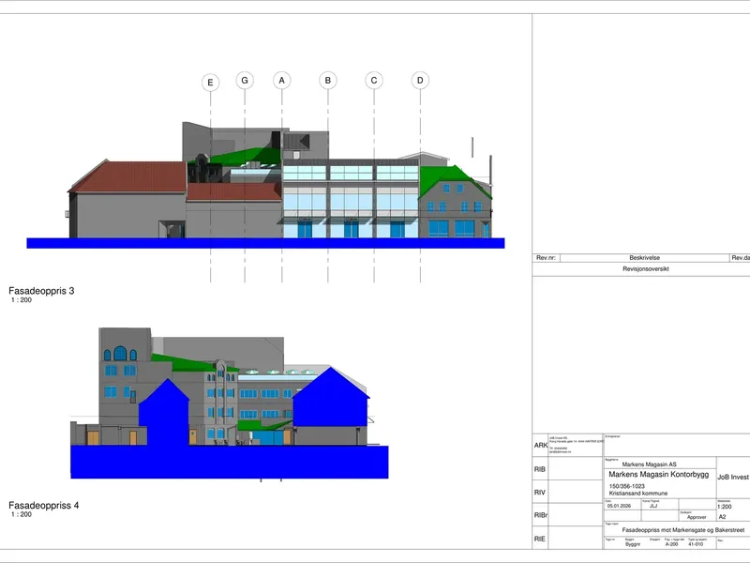This screenshot has width=750, height=563.
Task: Click the grid bubble labeled C
Action: tap(374, 81)
